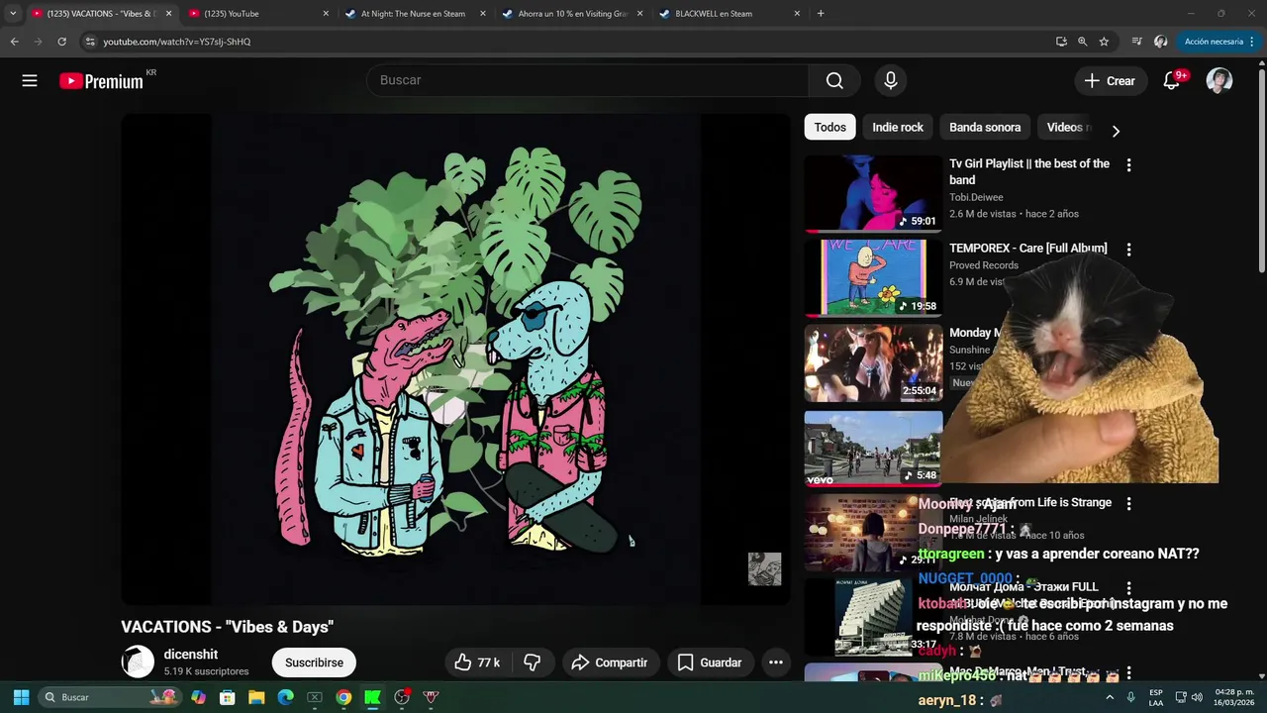The width and height of the screenshot is (1267, 713).
Task: Open OBS Studio from taskbar
Action: coord(402,697)
